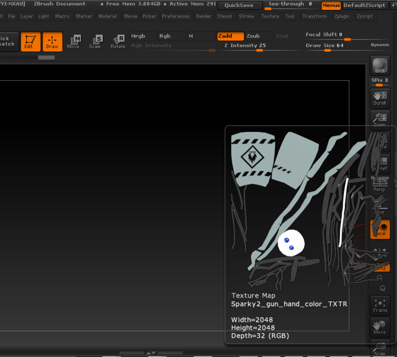Open the Tool menu
Viewport: 397px width, 357px height.
click(x=289, y=16)
